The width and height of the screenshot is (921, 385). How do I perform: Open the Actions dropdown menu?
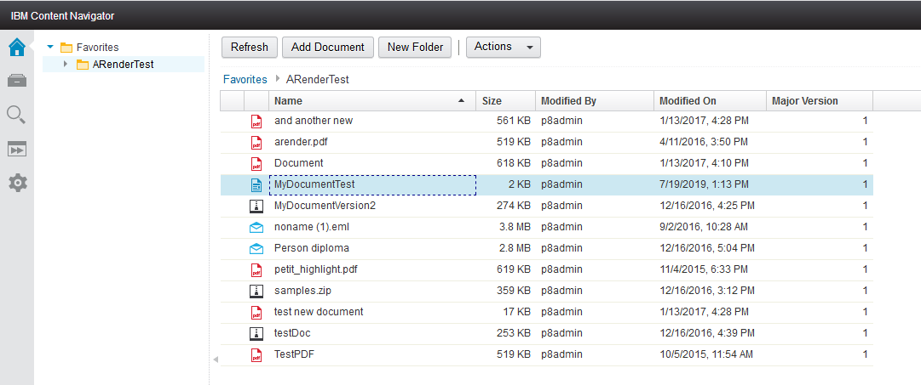tap(504, 48)
